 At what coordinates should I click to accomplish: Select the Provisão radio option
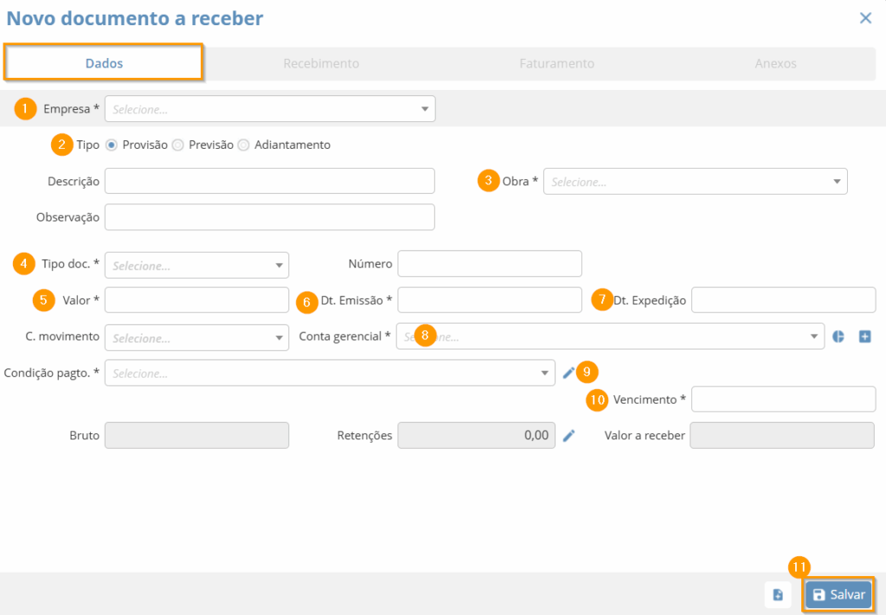point(112,145)
